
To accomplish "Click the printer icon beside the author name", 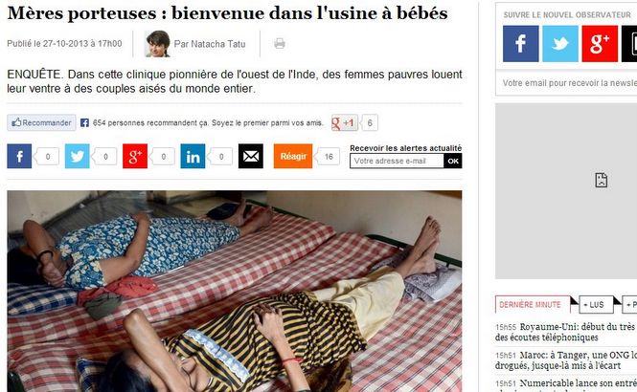I will pos(280,43).
